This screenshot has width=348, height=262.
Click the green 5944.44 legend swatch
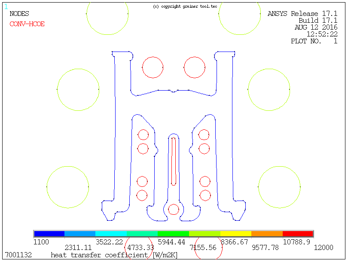click(173, 234)
